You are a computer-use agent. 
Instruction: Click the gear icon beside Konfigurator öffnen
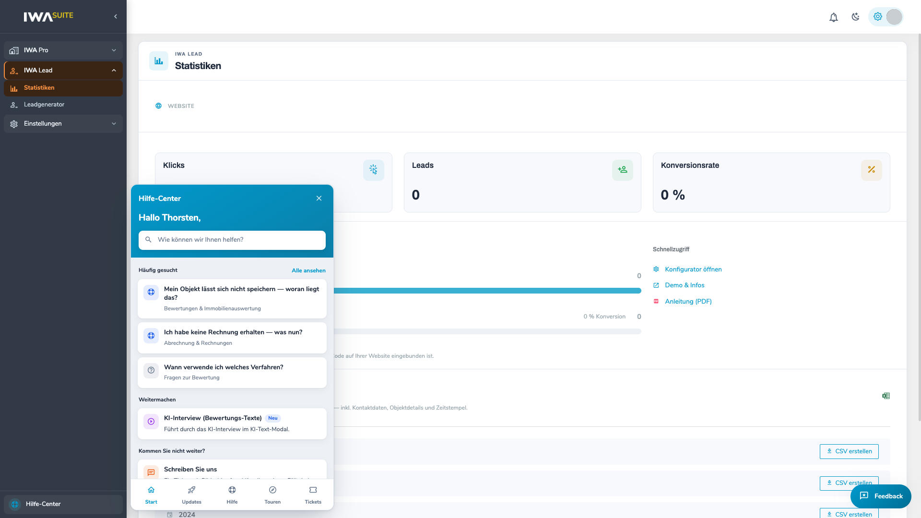(x=656, y=270)
